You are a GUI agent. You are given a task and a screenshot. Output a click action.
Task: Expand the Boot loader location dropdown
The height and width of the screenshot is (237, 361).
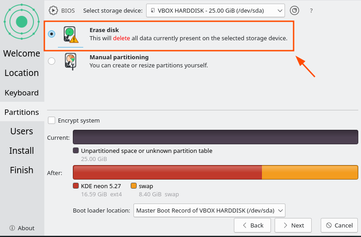click(x=209, y=210)
